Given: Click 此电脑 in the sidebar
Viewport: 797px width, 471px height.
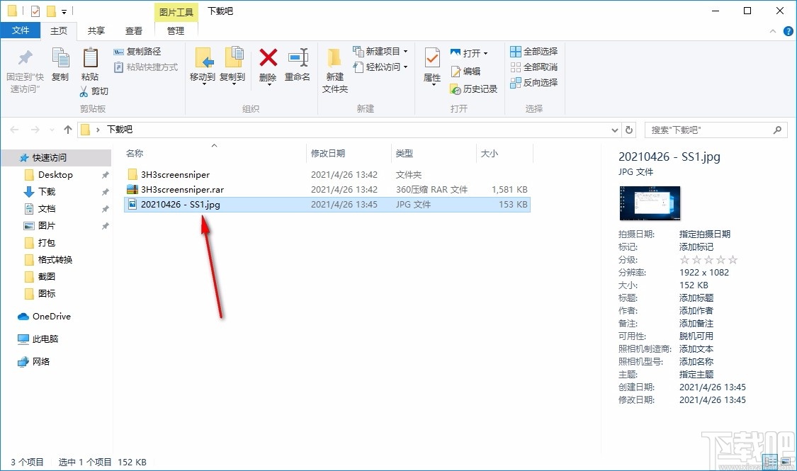Looking at the screenshot, I should 44,339.
